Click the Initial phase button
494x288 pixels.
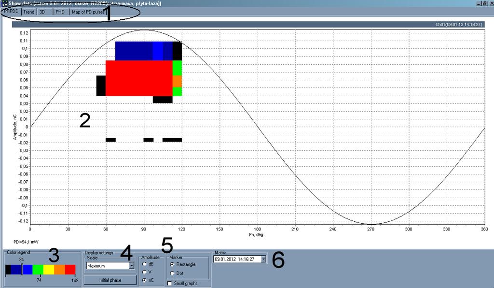click(x=110, y=280)
